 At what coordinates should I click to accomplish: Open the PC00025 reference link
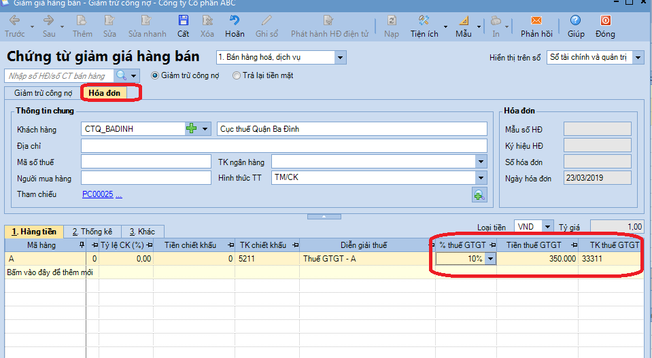click(x=97, y=194)
